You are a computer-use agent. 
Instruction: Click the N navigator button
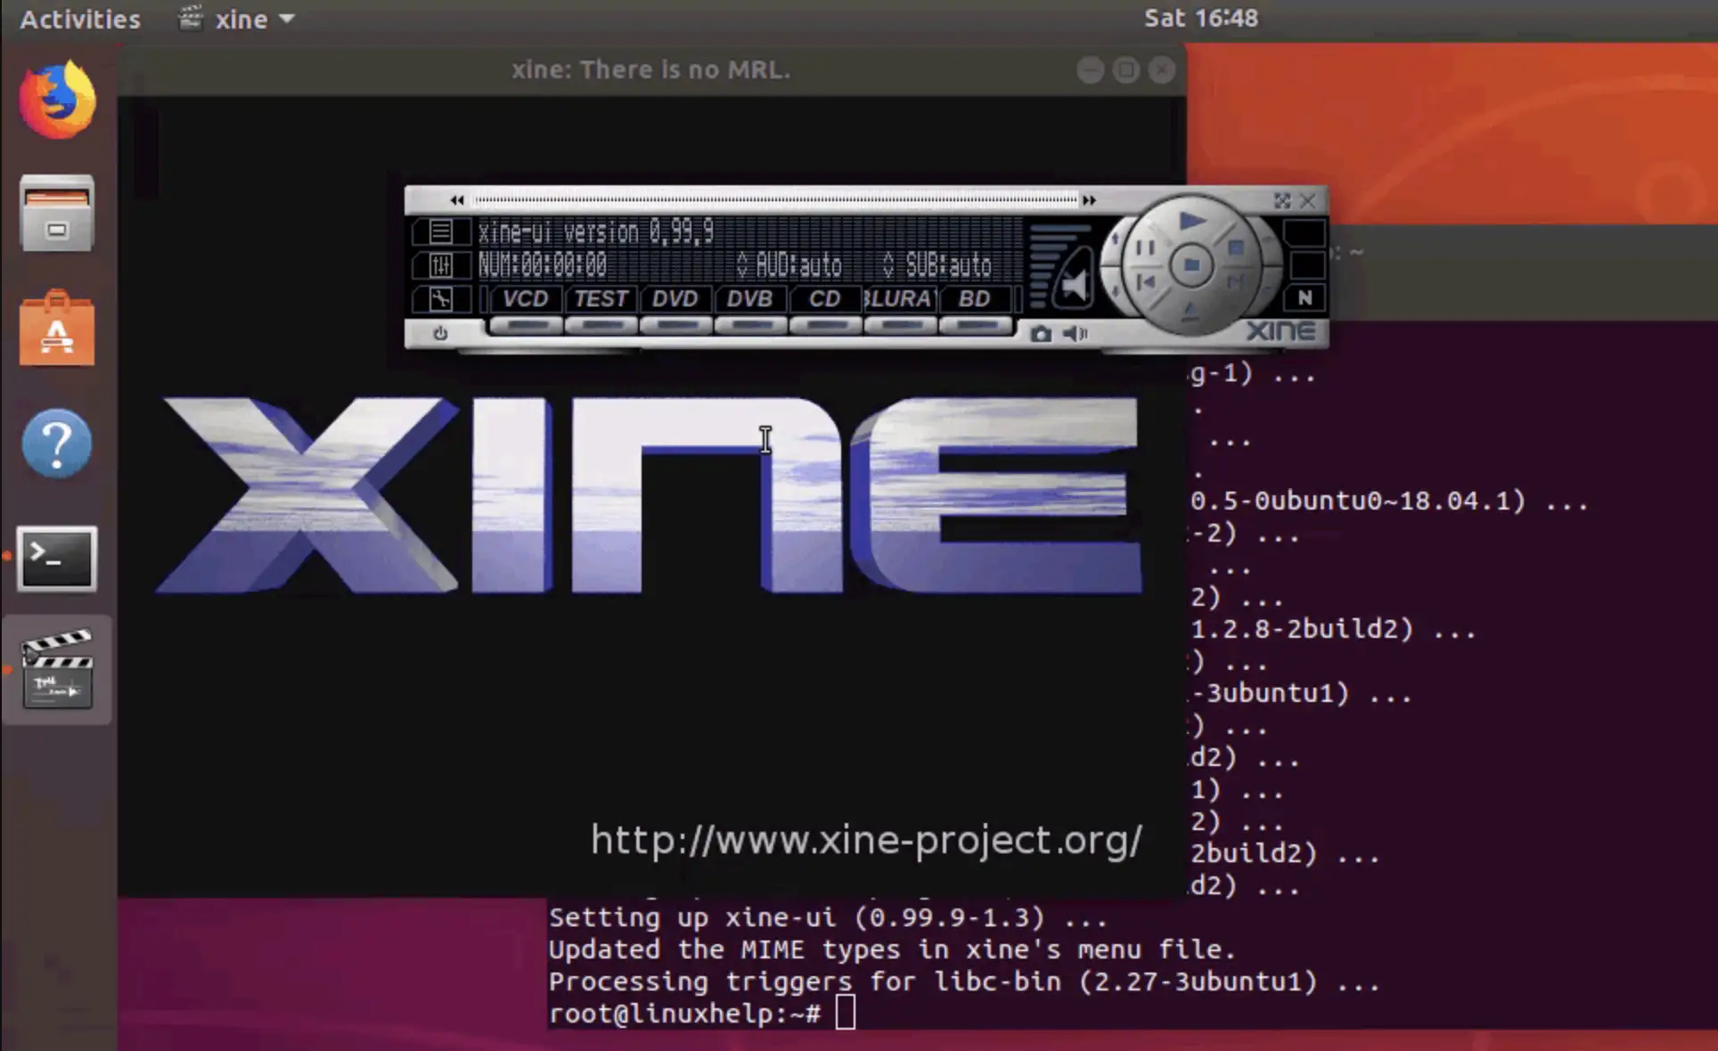click(1305, 297)
